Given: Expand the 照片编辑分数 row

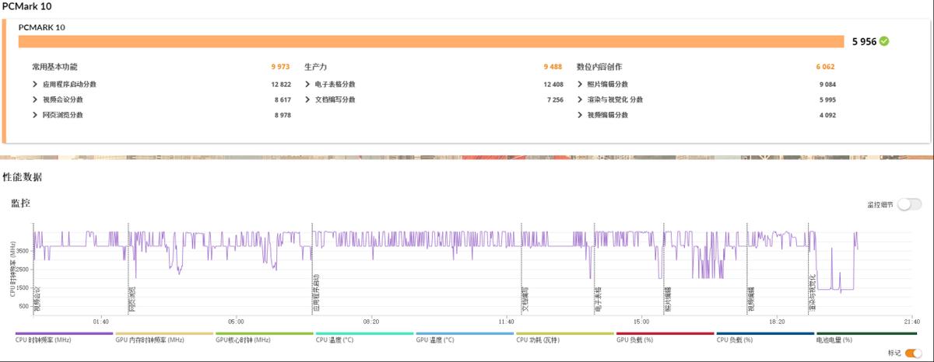Looking at the screenshot, I should pos(580,85).
